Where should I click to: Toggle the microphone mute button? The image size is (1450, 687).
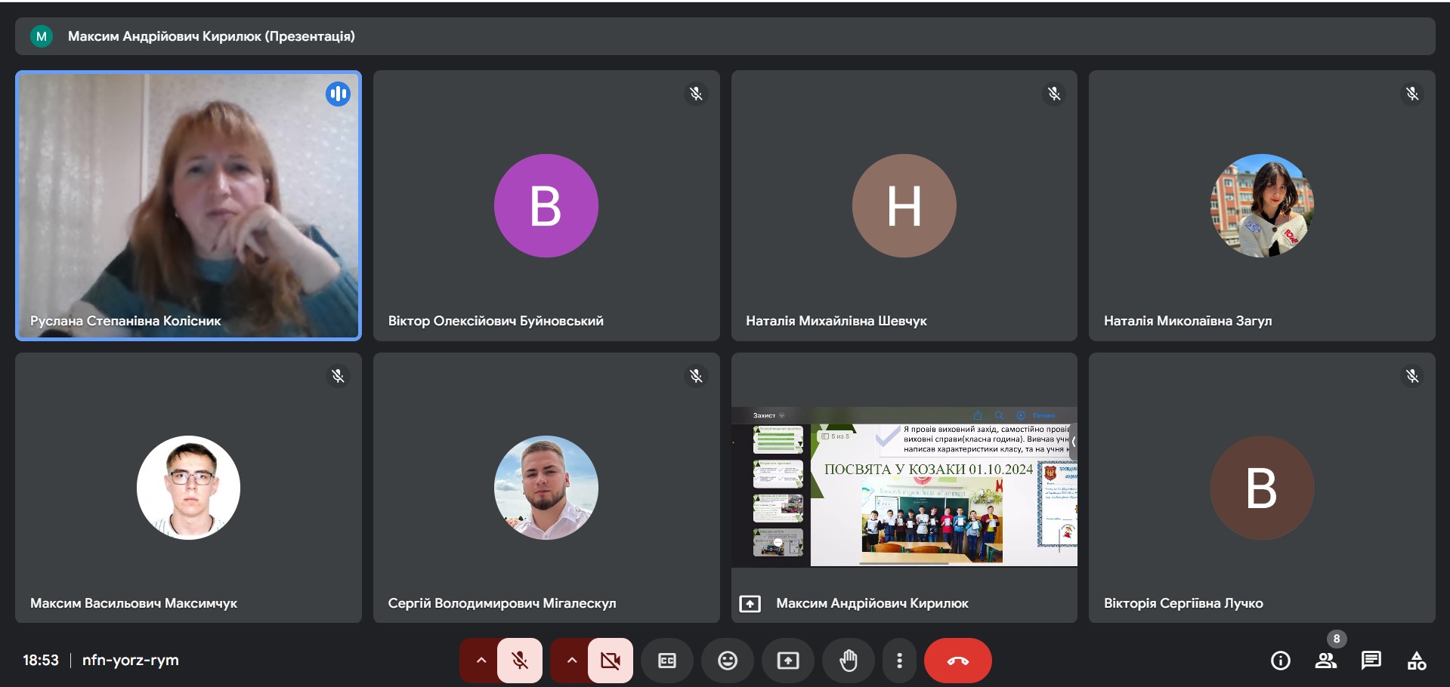520,661
